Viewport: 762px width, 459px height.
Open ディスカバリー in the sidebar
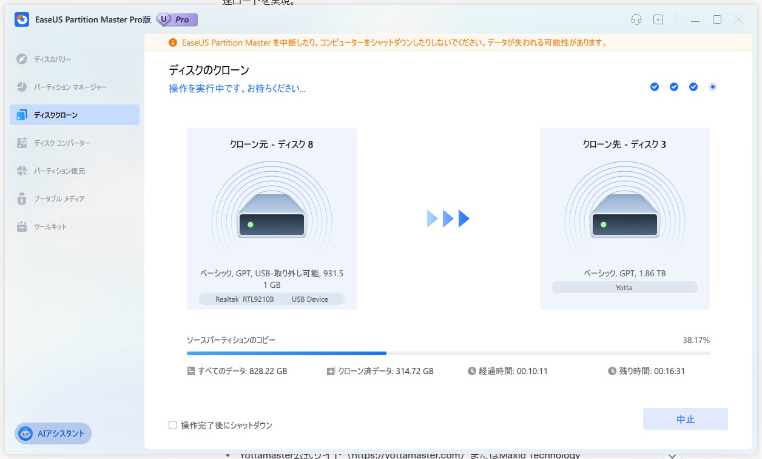click(75, 59)
